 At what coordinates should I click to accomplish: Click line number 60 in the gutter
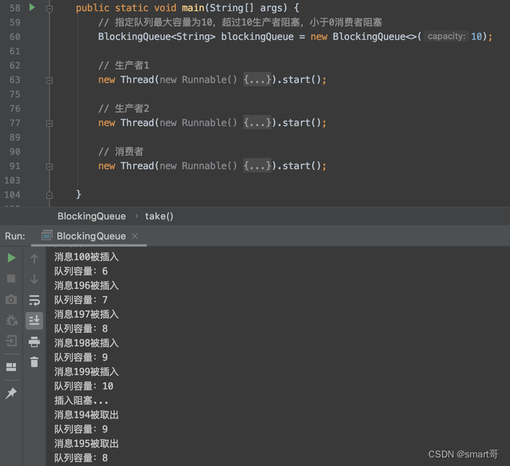click(15, 37)
